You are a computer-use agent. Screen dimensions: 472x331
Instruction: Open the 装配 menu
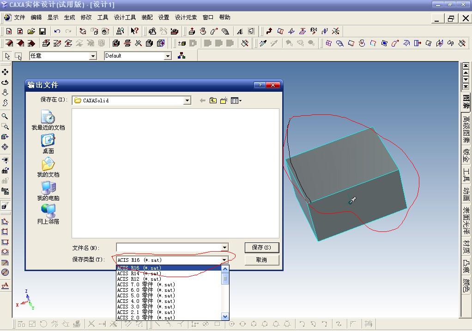[147, 18]
